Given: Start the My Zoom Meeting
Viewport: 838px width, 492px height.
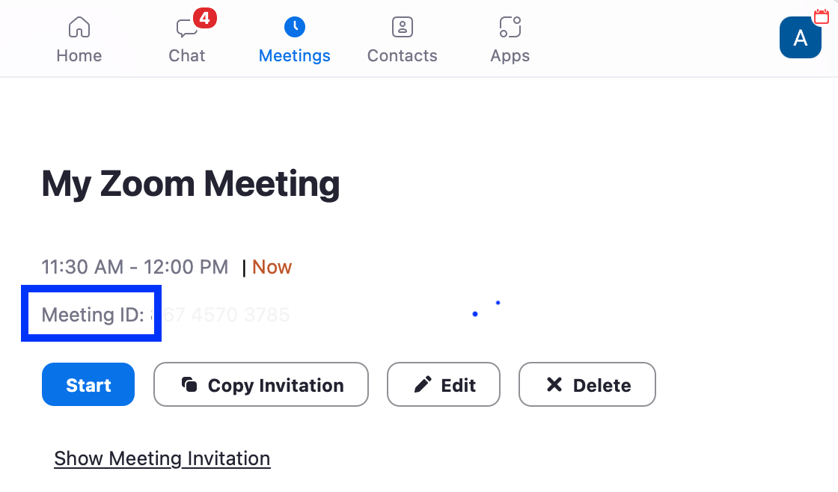Looking at the screenshot, I should (88, 384).
